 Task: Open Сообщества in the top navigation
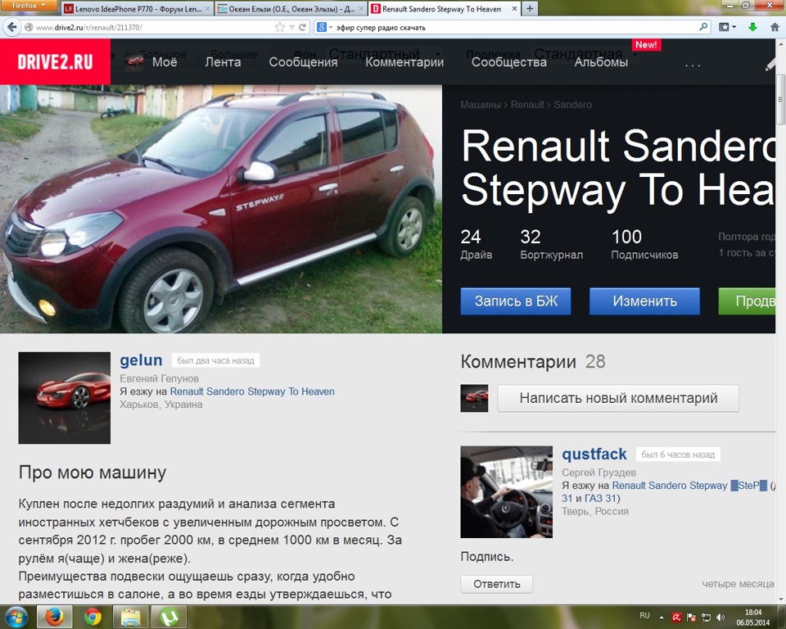click(x=508, y=61)
